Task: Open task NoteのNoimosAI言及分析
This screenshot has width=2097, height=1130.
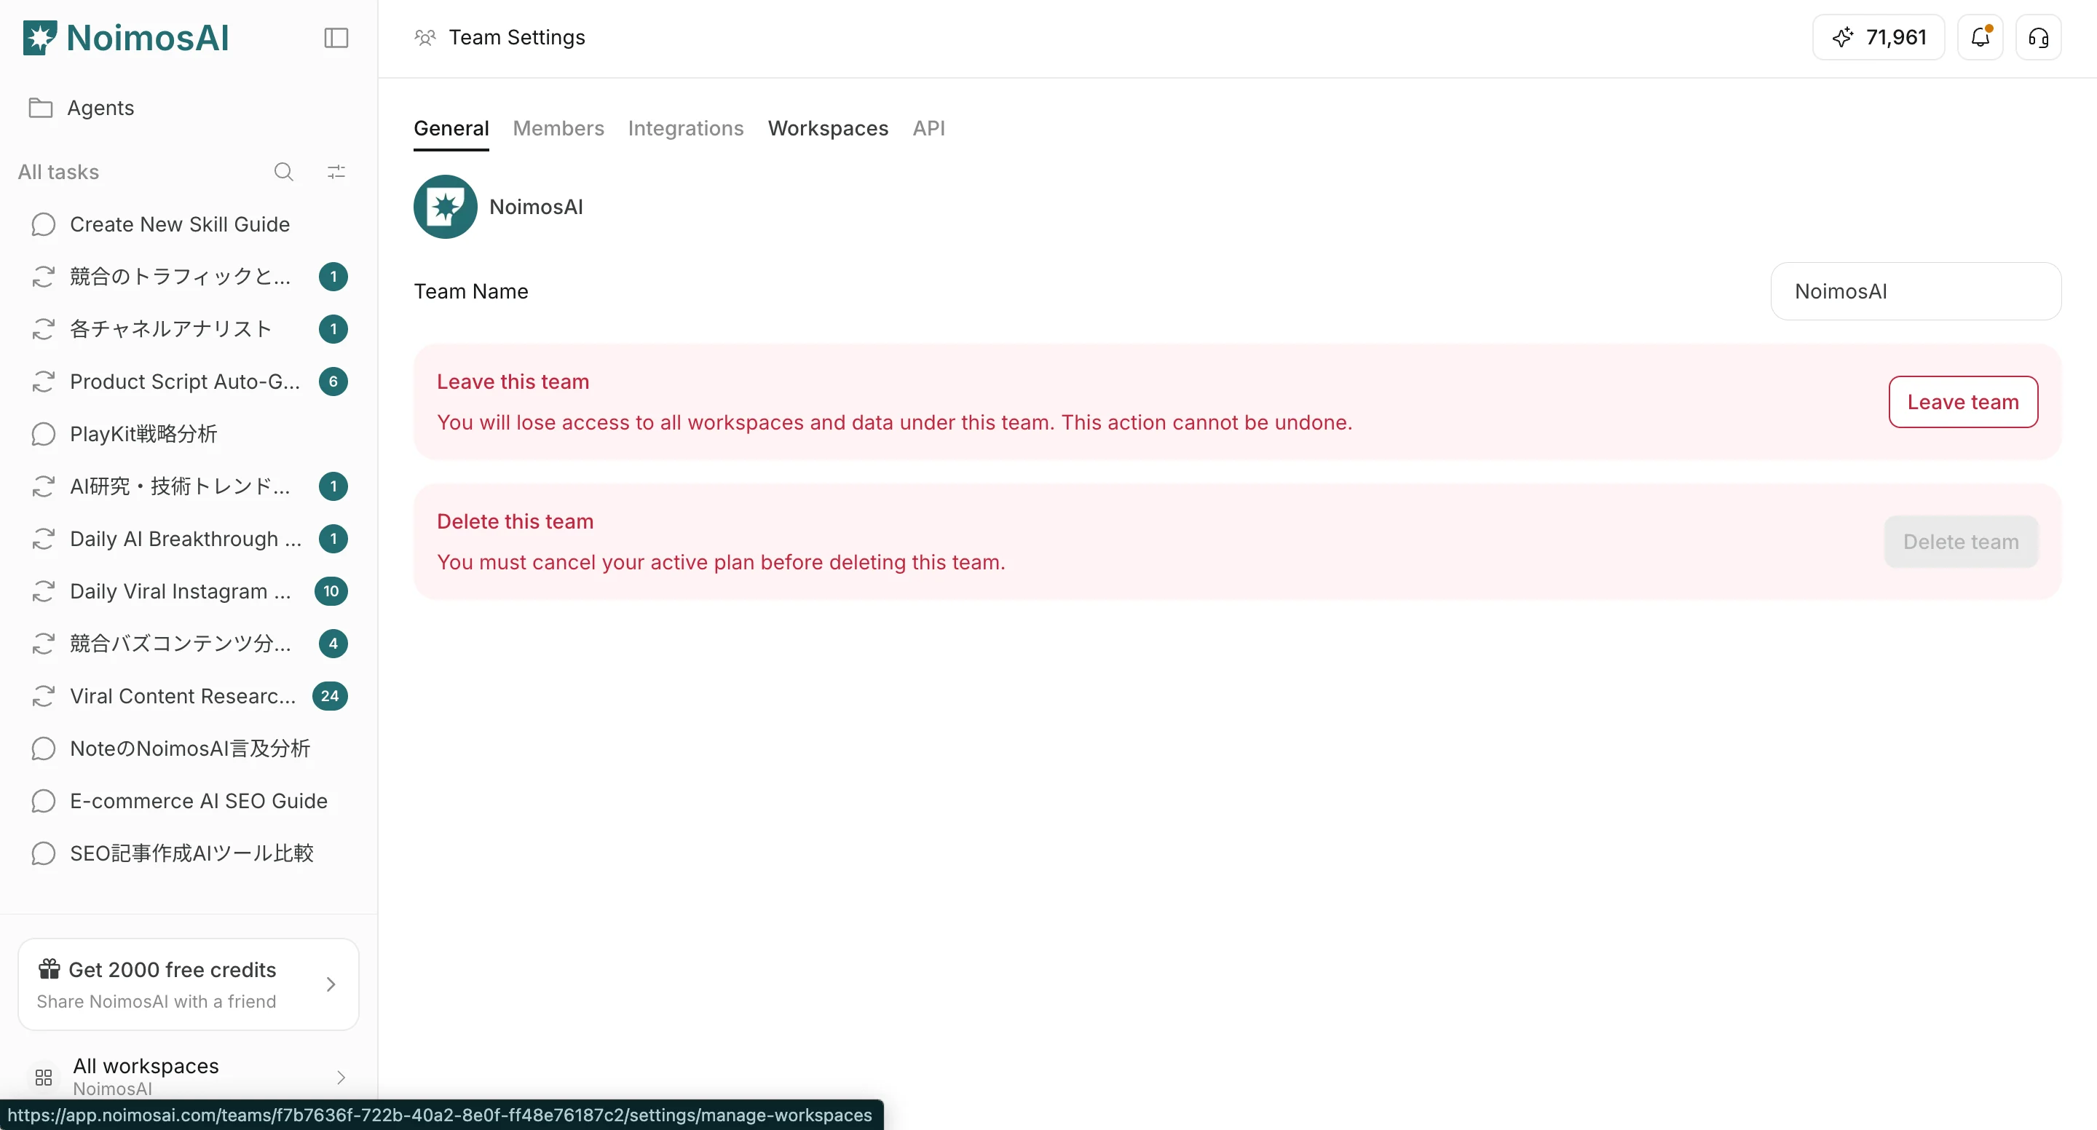Action: click(189, 749)
